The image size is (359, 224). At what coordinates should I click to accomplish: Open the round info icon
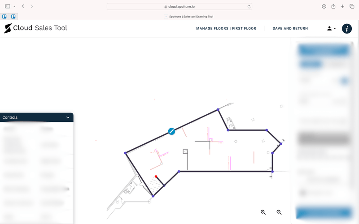pos(346,29)
